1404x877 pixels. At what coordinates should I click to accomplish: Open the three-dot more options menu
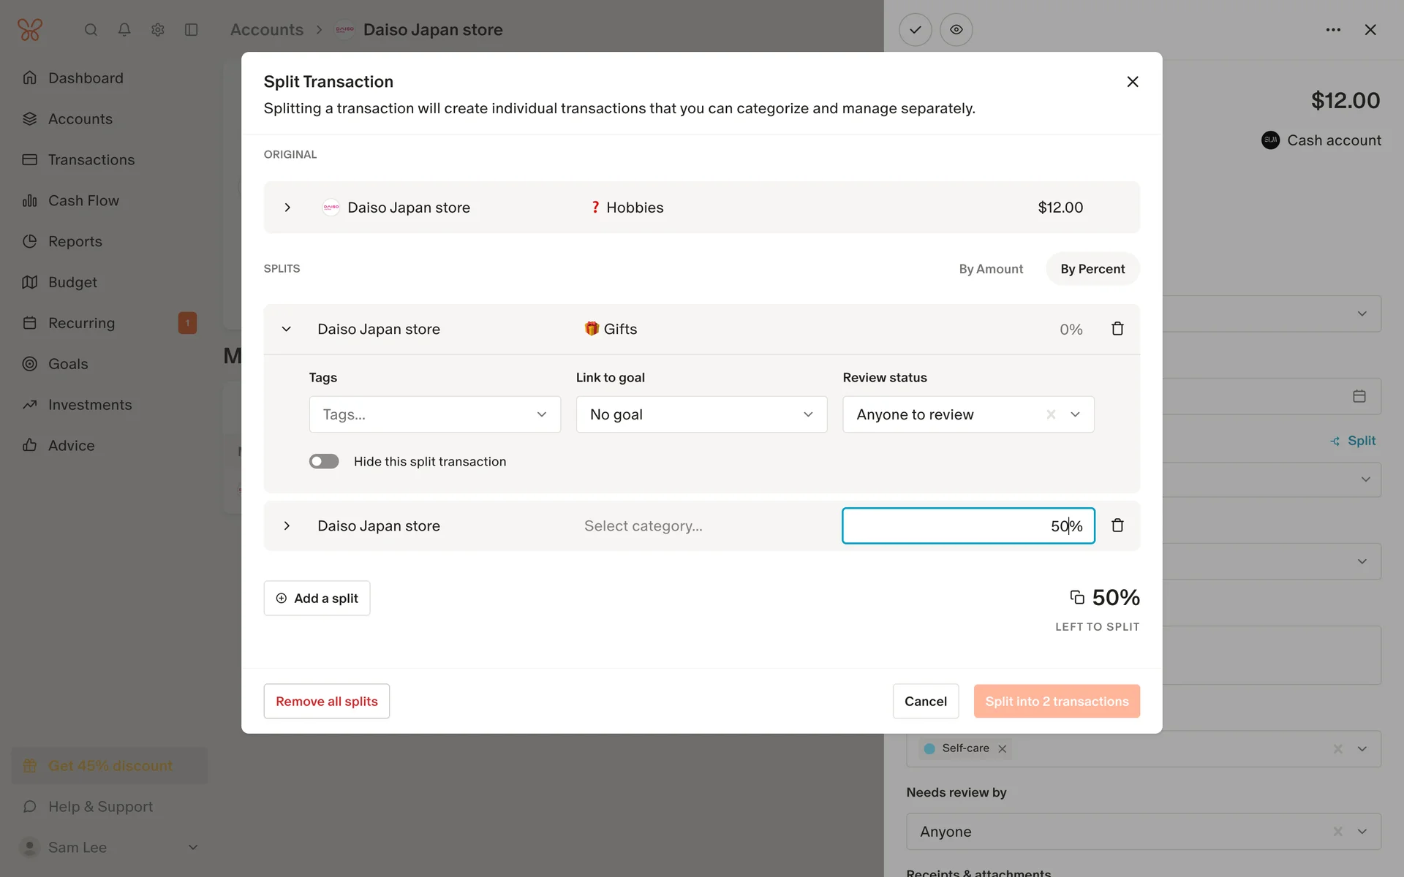(1332, 30)
